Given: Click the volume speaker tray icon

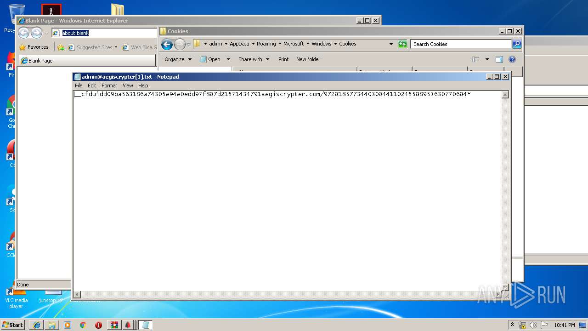Looking at the screenshot, I should (x=533, y=325).
